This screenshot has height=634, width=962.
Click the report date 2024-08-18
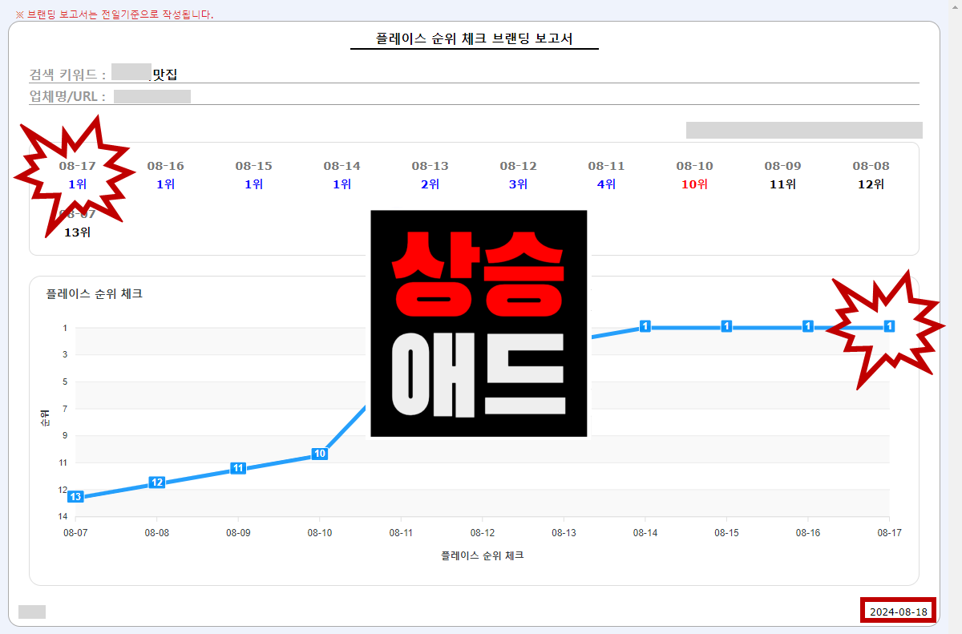tap(899, 612)
